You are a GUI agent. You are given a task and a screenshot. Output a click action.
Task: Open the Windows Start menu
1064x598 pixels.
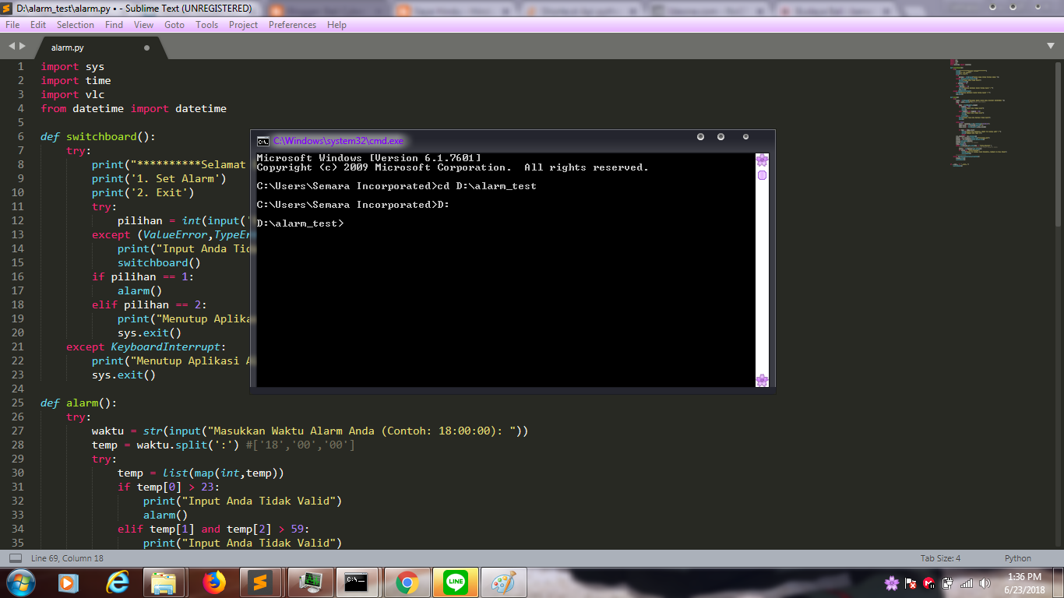[x=19, y=582]
